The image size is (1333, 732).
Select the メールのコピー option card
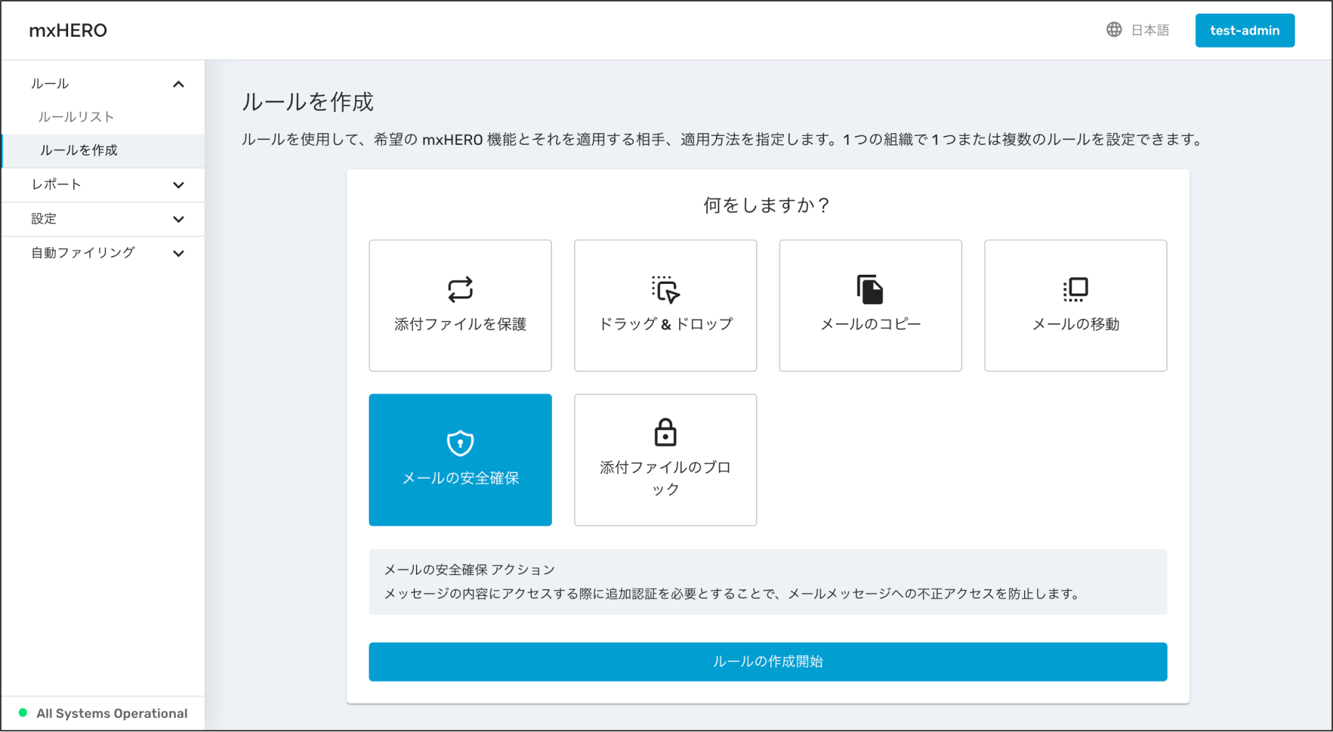(870, 305)
